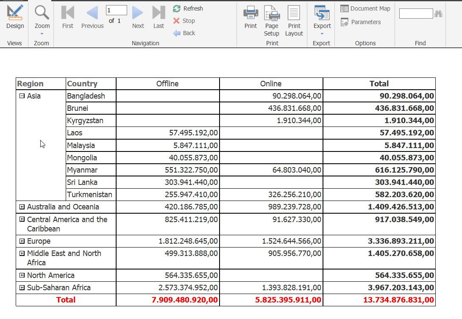Click the Back navigation button
This screenshot has height=319, width=462.
(184, 33)
